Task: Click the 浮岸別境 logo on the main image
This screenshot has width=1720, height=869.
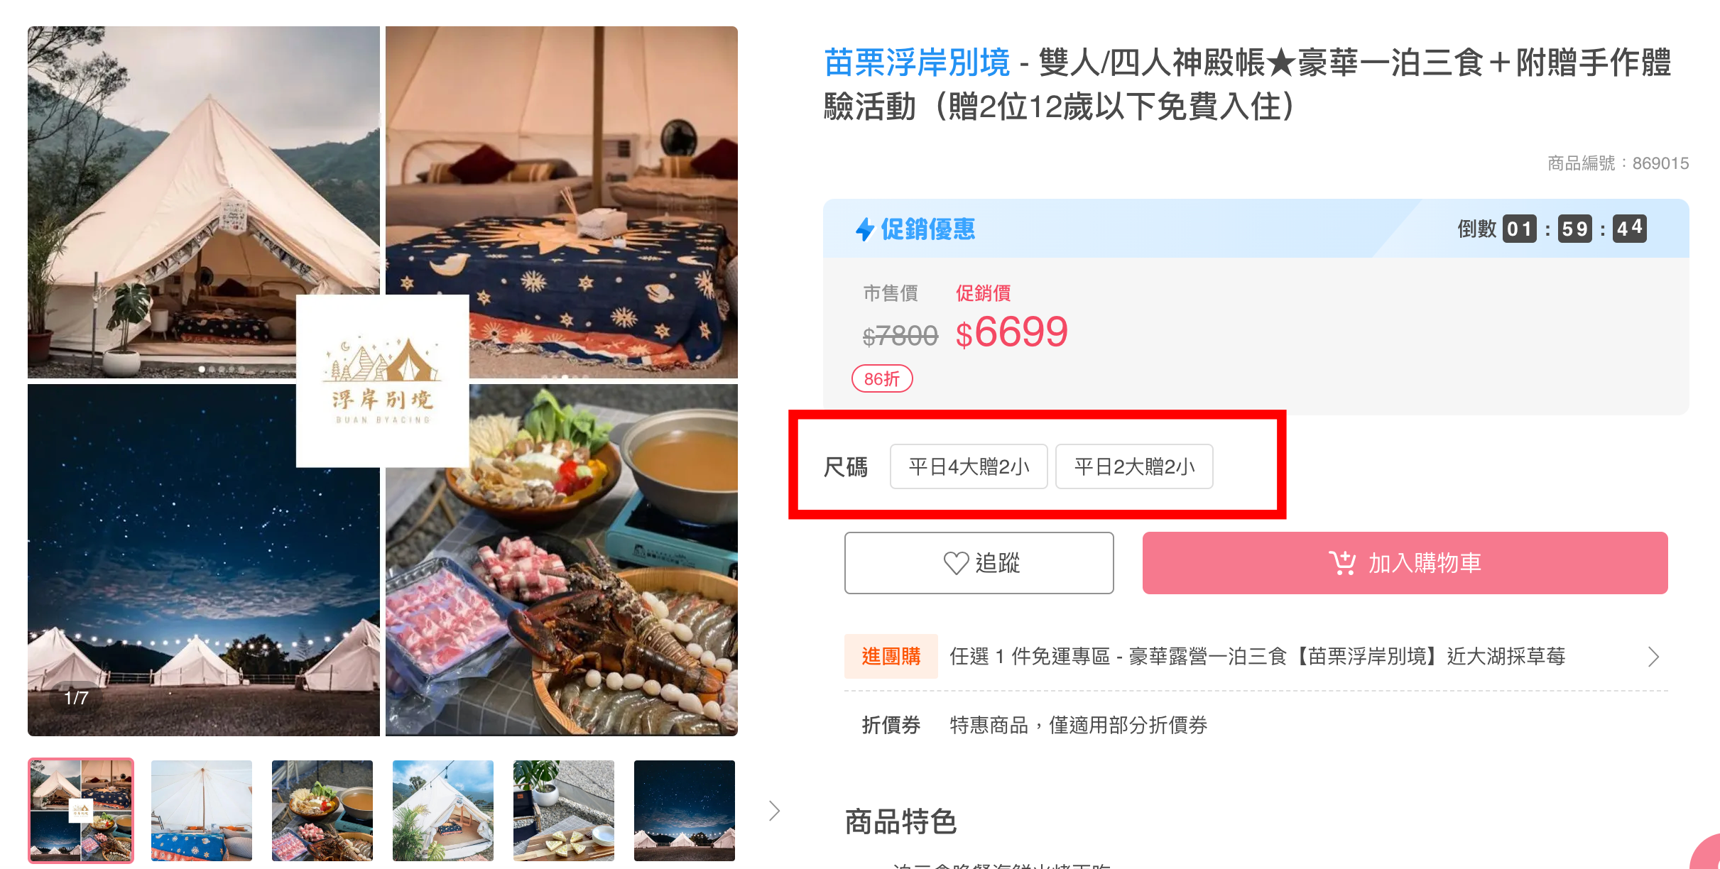Action: click(382, 381)
